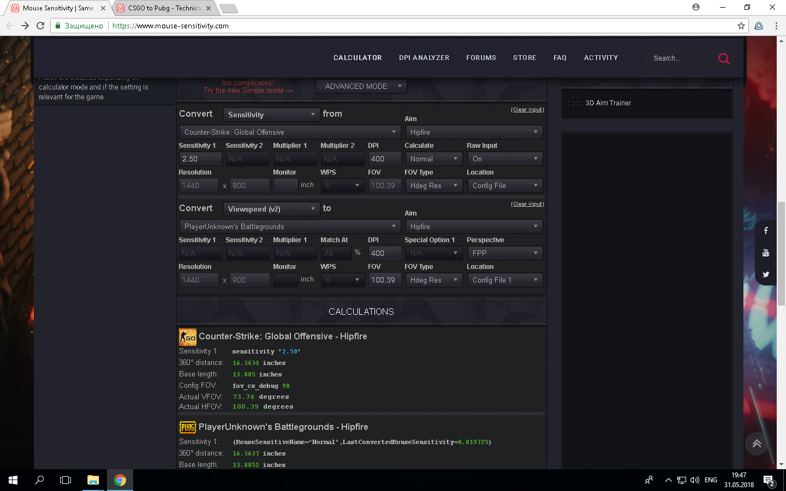Click Try the new Simple mode link

248,91
